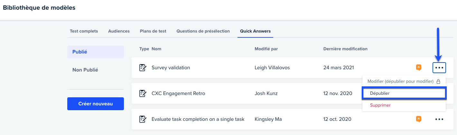This screenshot has width=457, height=135.
Task: Click the Créer nouveau button
Action: pyautogui.click(x=96, y=104)
